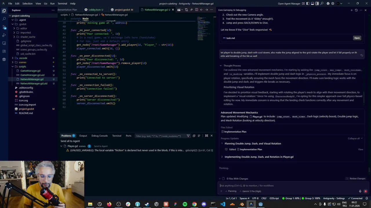Open the Explorer view in activity bar

[x=4, y=10]
